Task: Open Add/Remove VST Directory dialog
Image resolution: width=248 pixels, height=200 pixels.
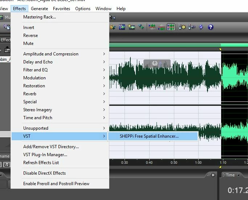Action: point(60,147)
